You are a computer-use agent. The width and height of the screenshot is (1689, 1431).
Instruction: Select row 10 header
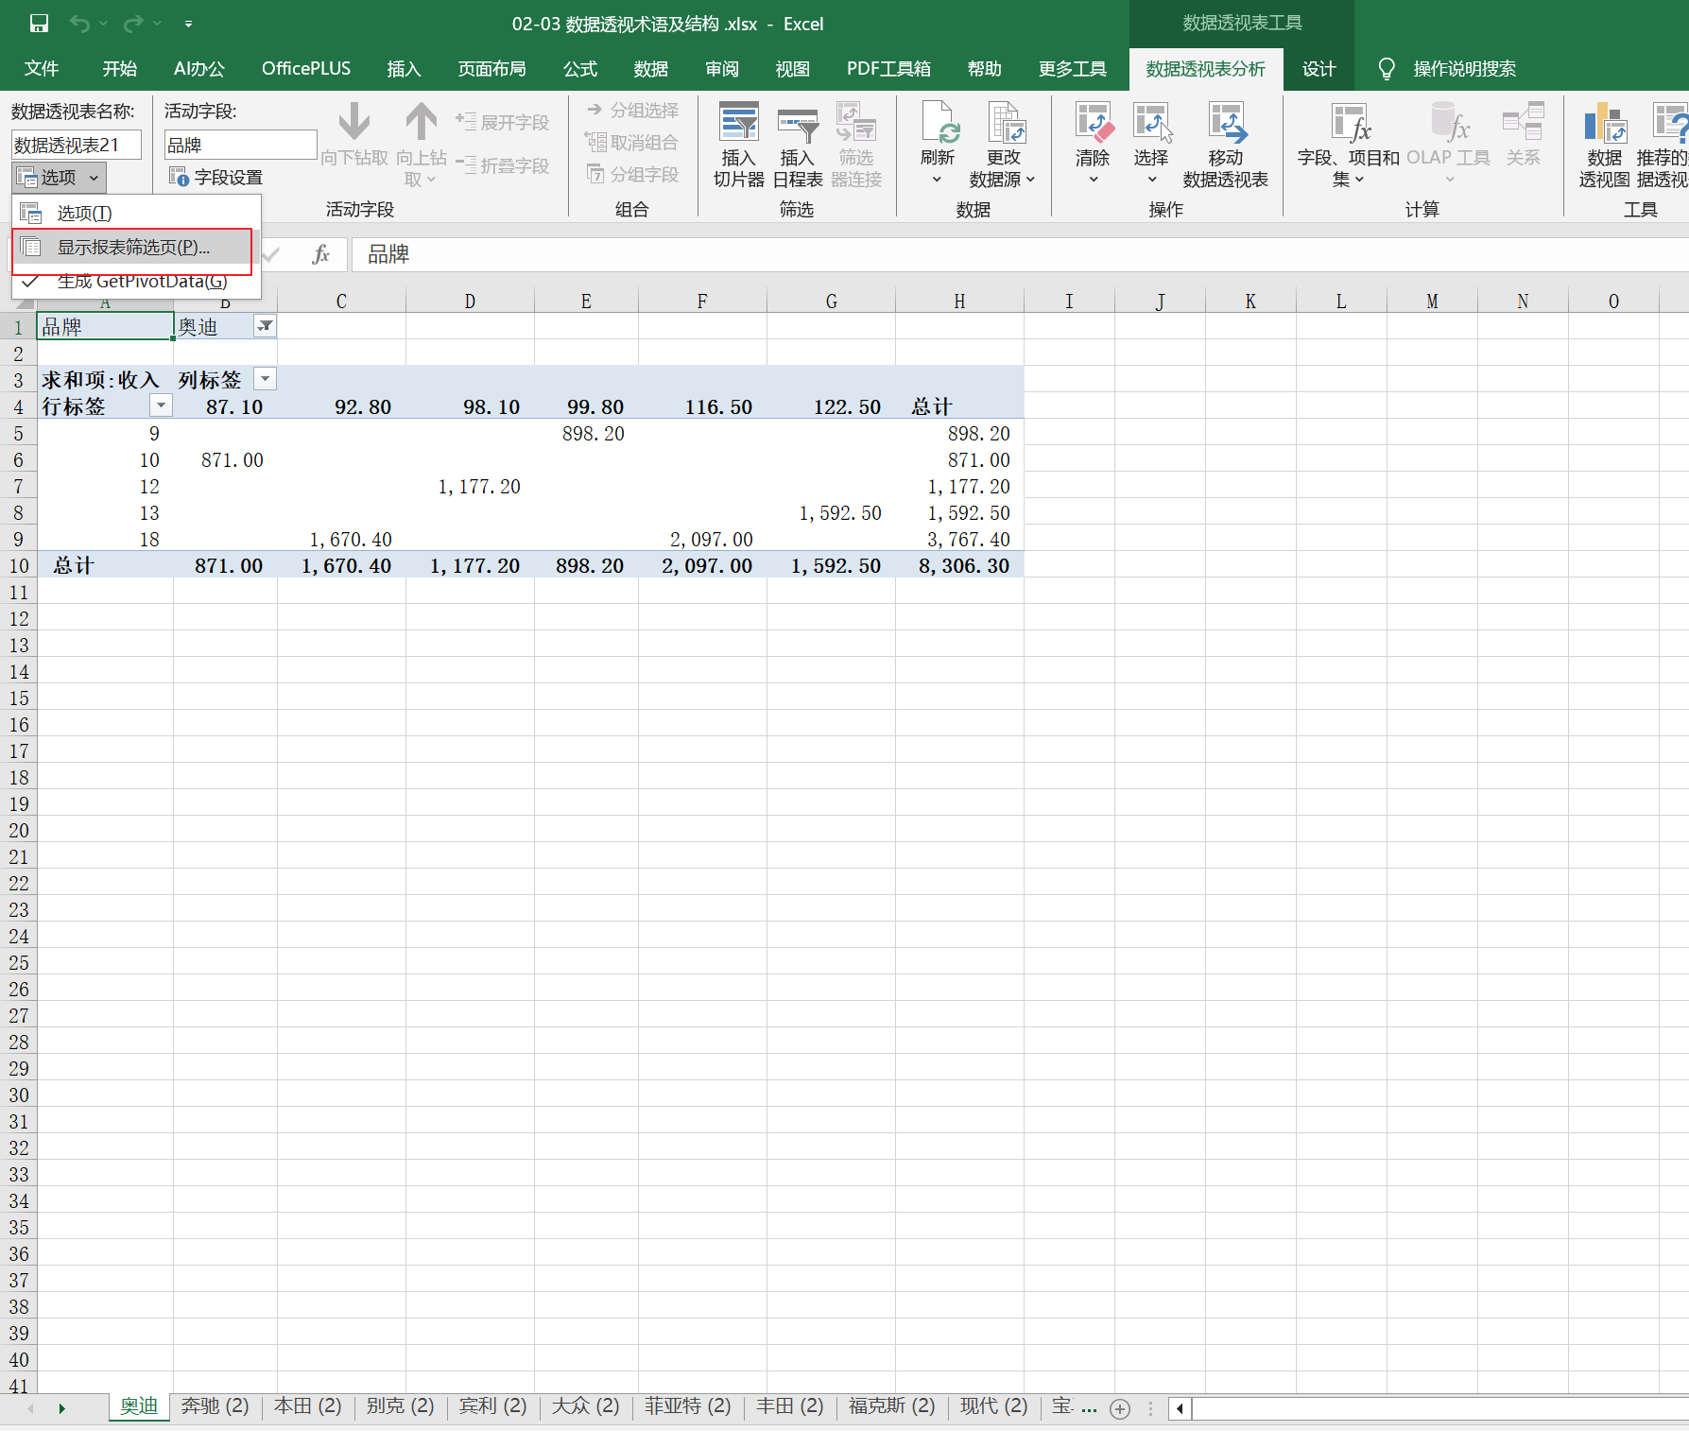(18, 565)
